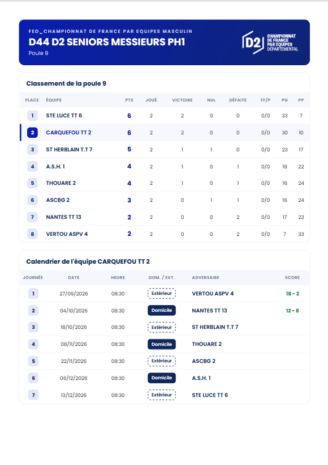Click the 5 points value for ST HERBLAIN T.T 7

[x=129, y=150]
